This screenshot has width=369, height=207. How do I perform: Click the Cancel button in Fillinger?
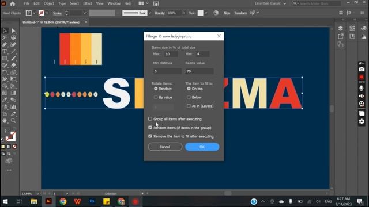[x=165, y=147]
